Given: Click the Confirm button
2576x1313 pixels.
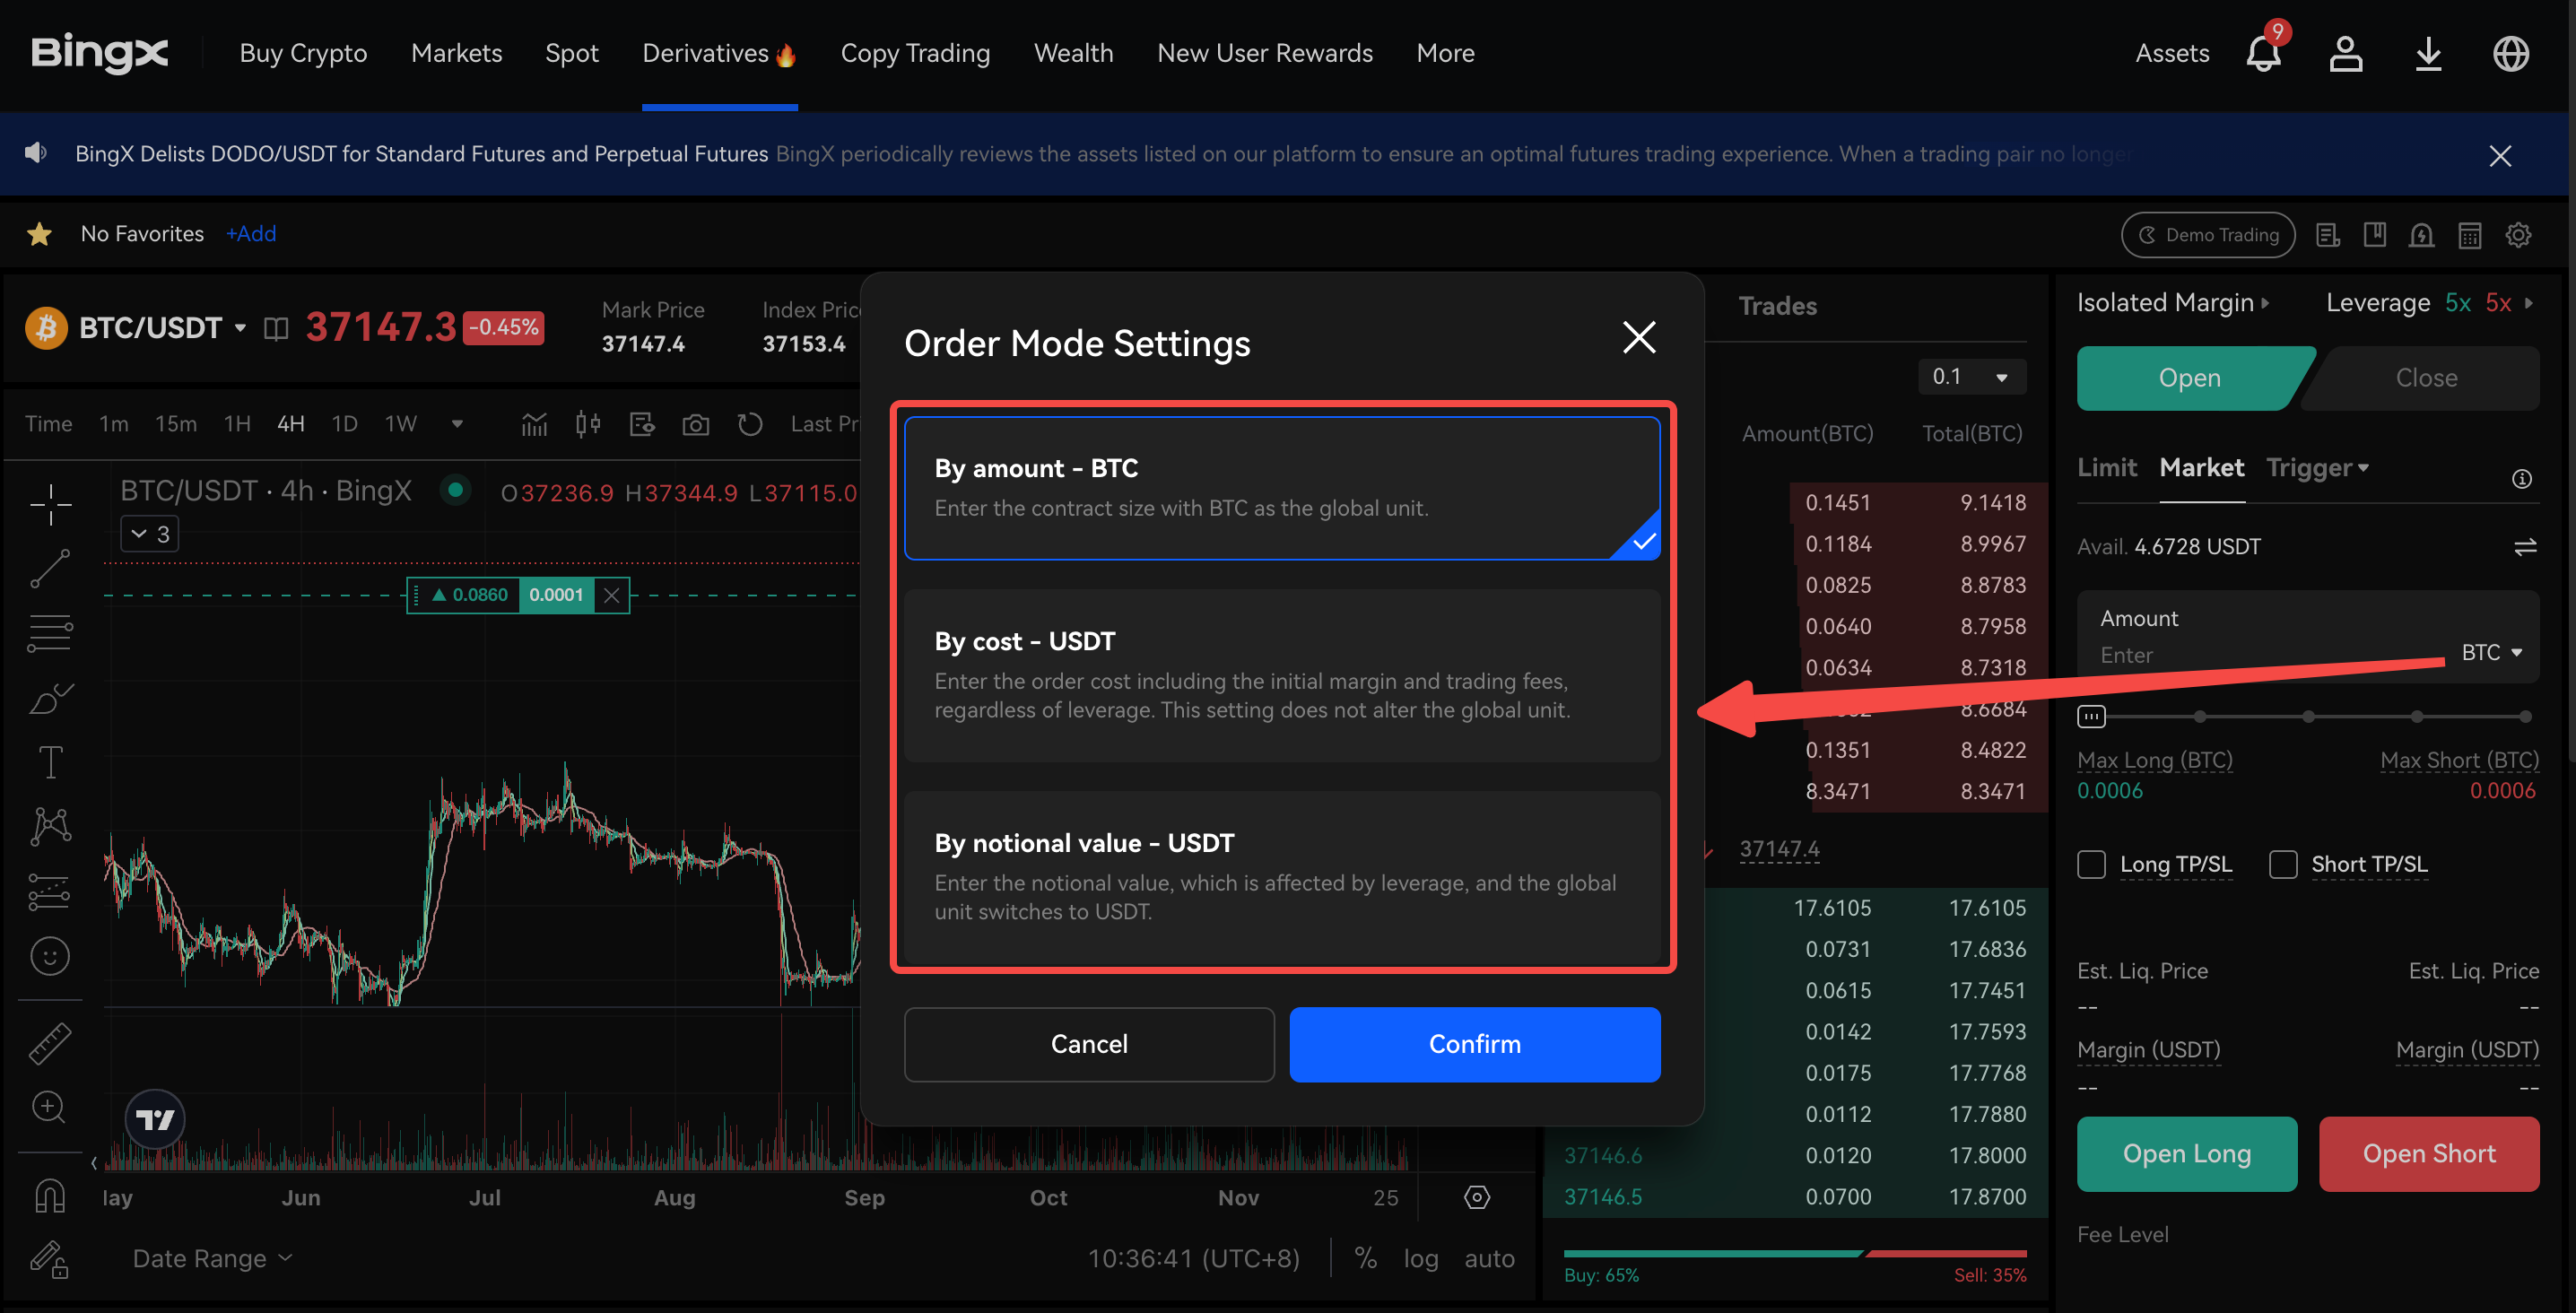Looking at the screenshot, I should [1474, 1044].
